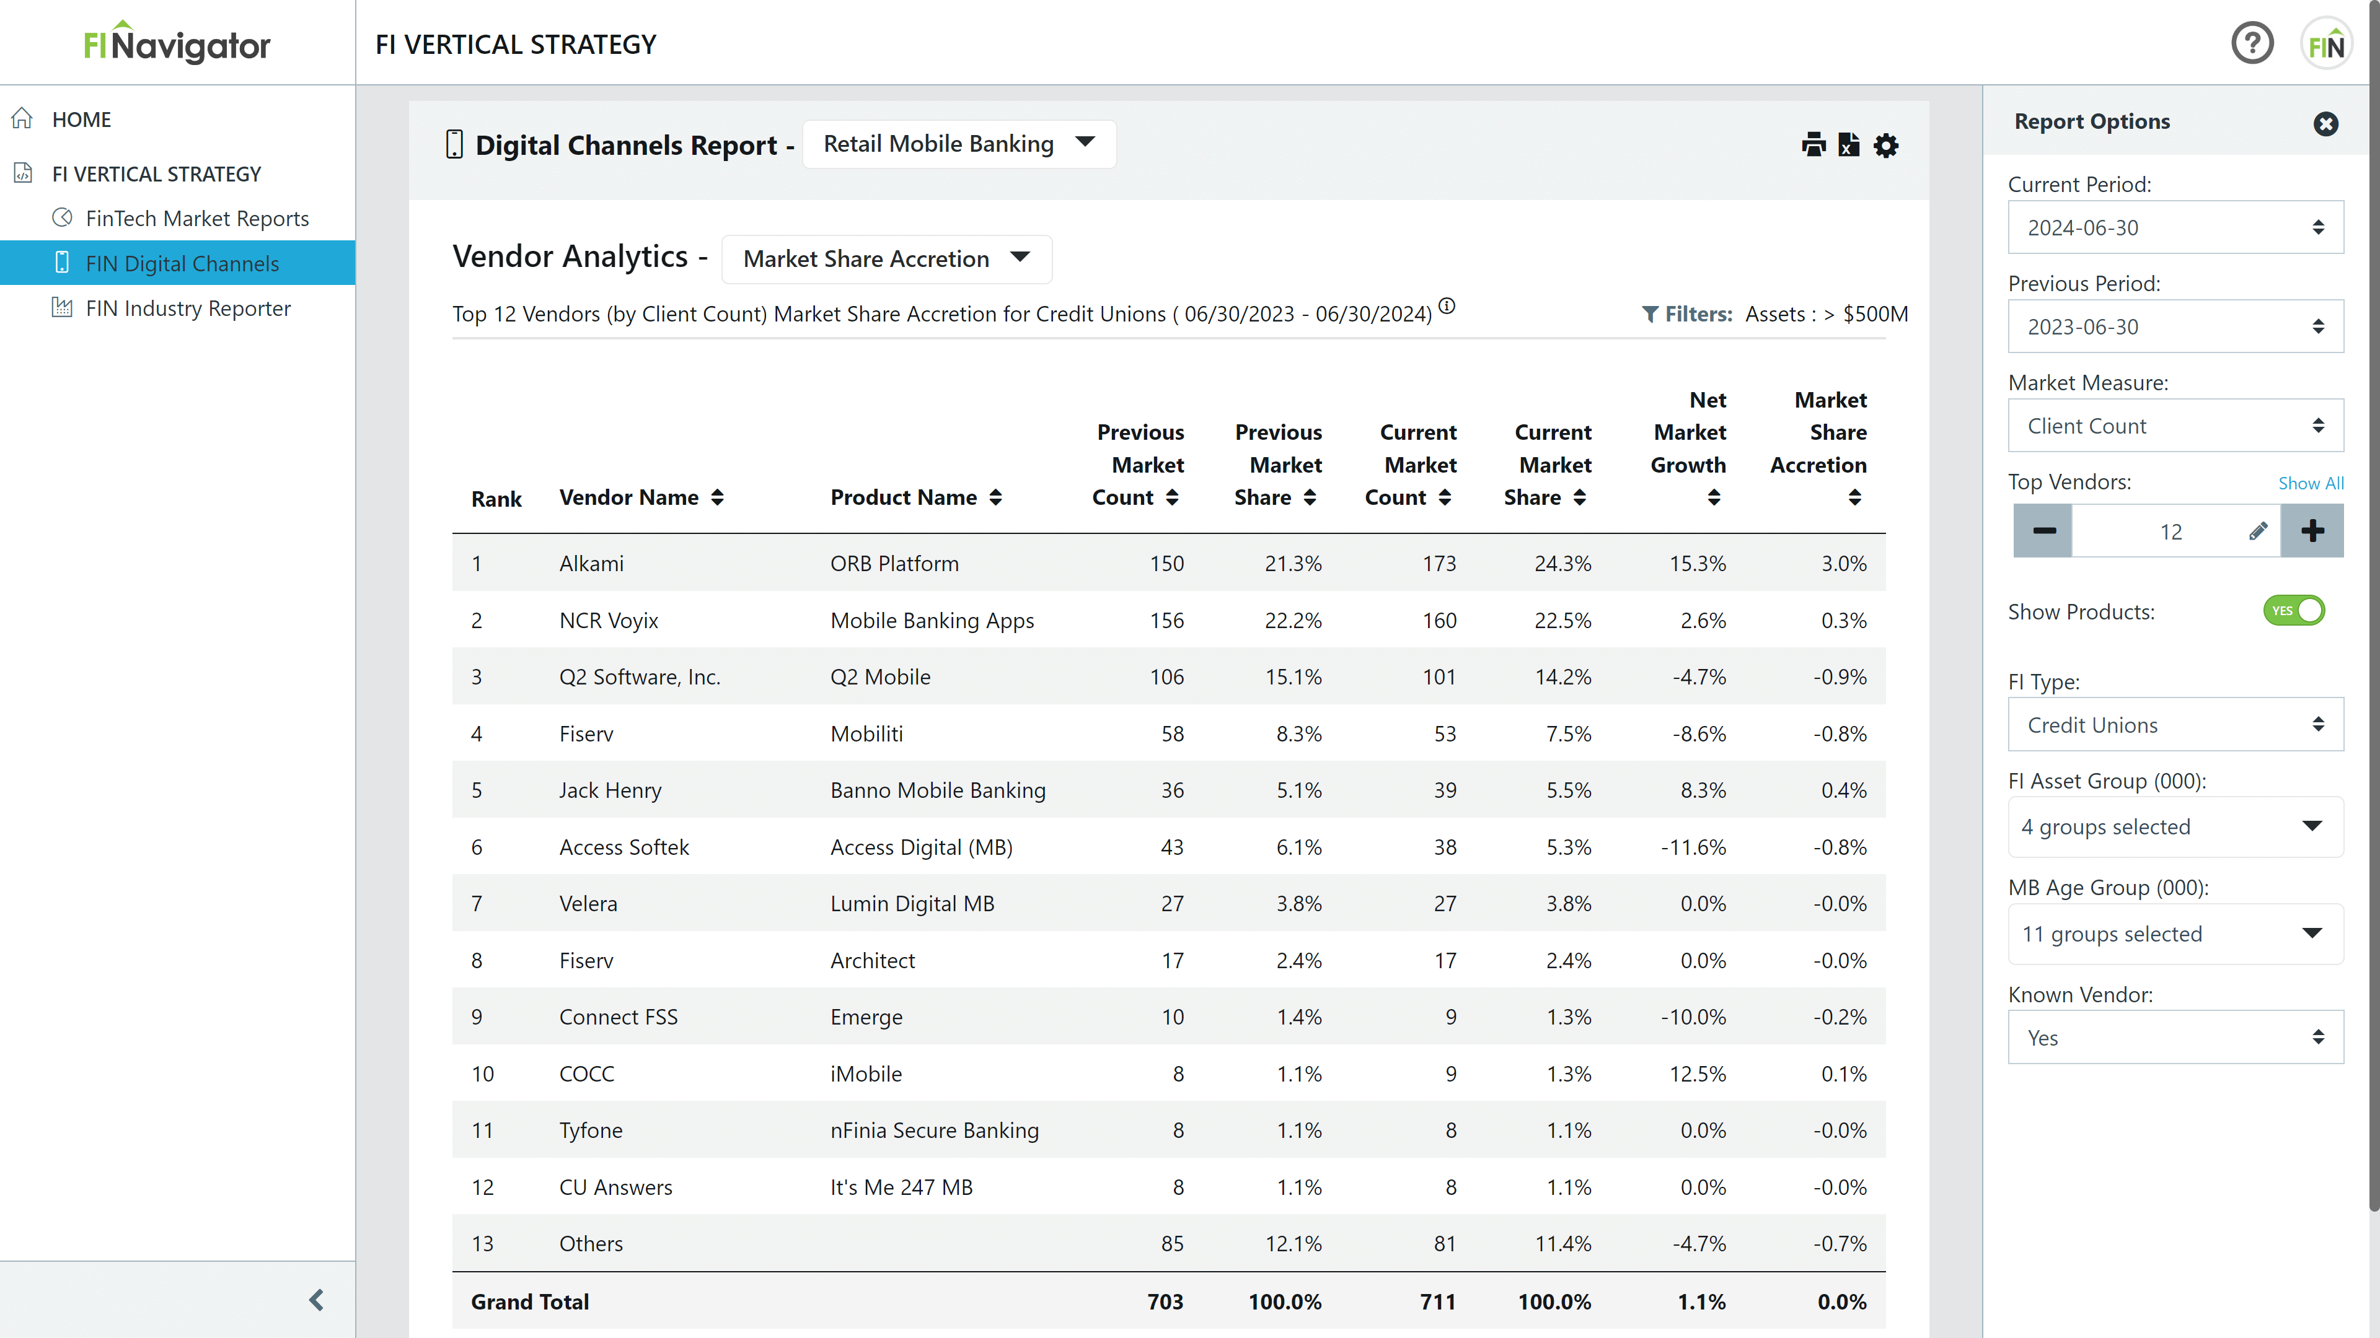Open report settings gear icon
Viewport: 2380px width, 1338px height.
1885,145
